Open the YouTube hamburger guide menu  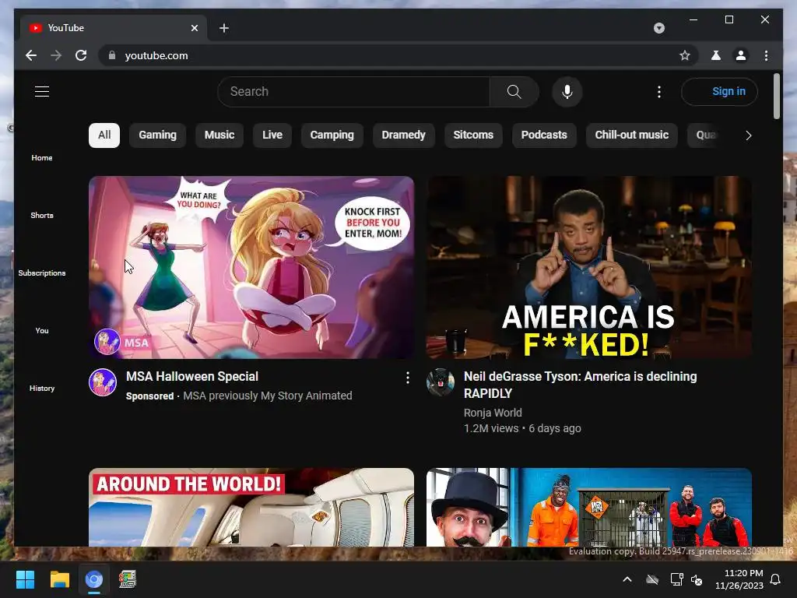click(42, 92)
